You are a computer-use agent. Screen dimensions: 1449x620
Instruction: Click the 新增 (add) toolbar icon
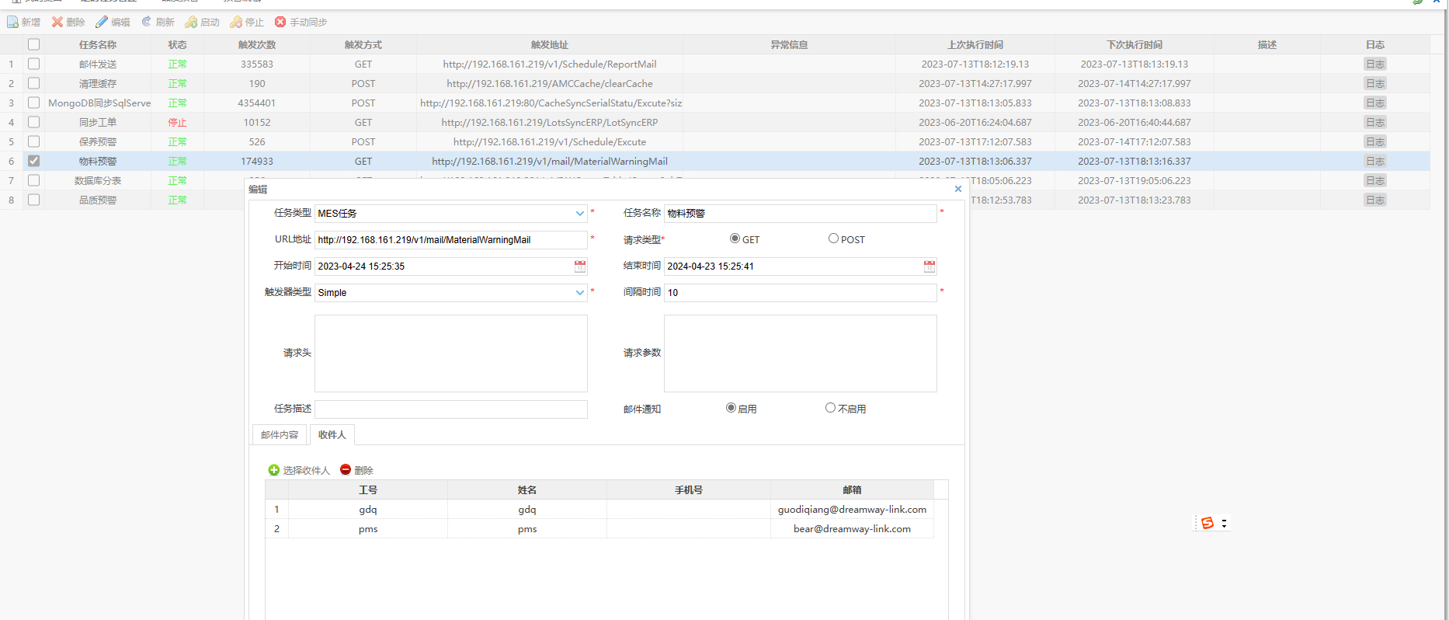[13, 22]
